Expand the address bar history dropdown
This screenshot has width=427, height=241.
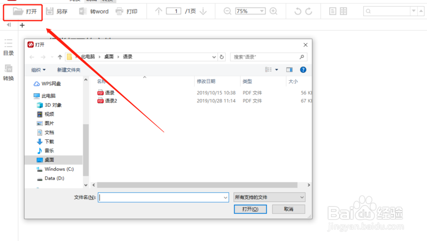click(x=214, y=57)
